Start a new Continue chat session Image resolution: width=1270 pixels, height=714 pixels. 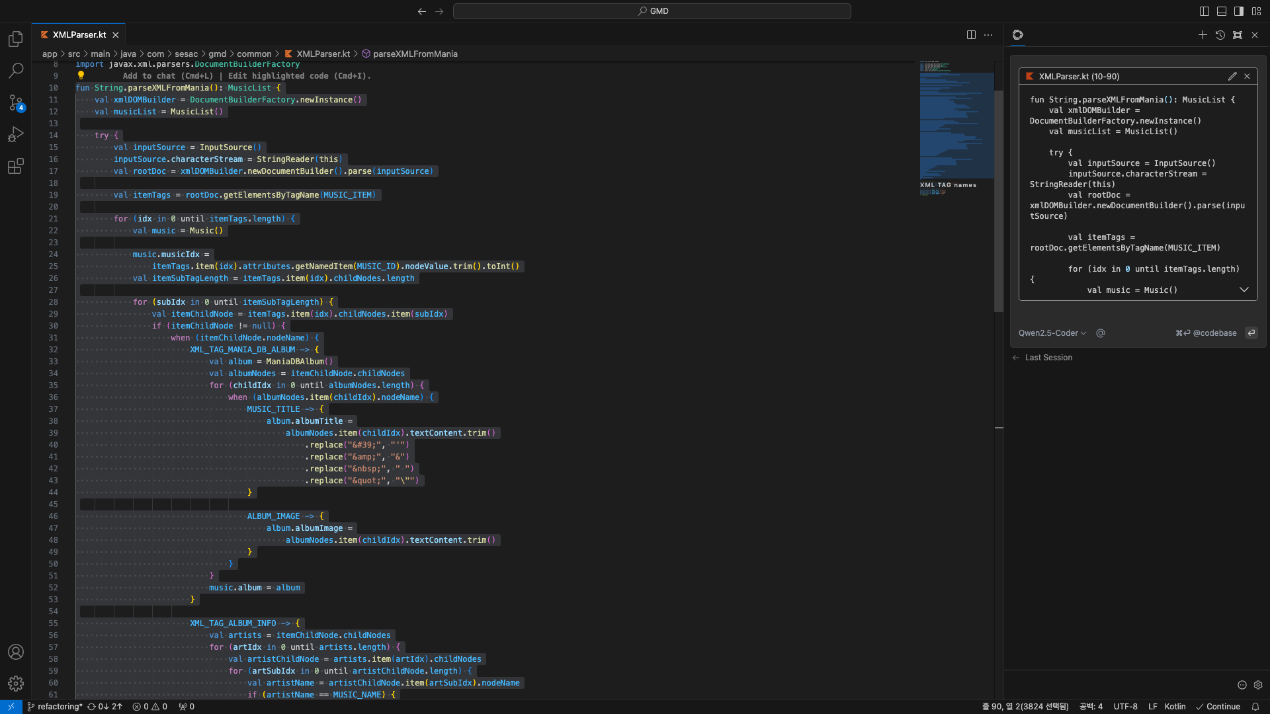[x=1203, y=35]
